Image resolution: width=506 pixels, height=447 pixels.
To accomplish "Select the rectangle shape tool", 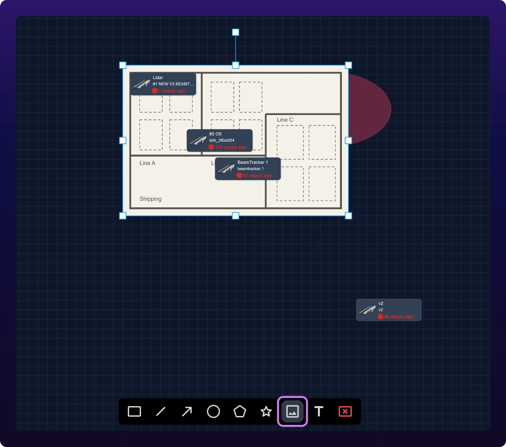I will (134, 411).
